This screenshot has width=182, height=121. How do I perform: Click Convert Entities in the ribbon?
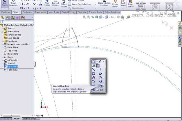tap(55, 3)
